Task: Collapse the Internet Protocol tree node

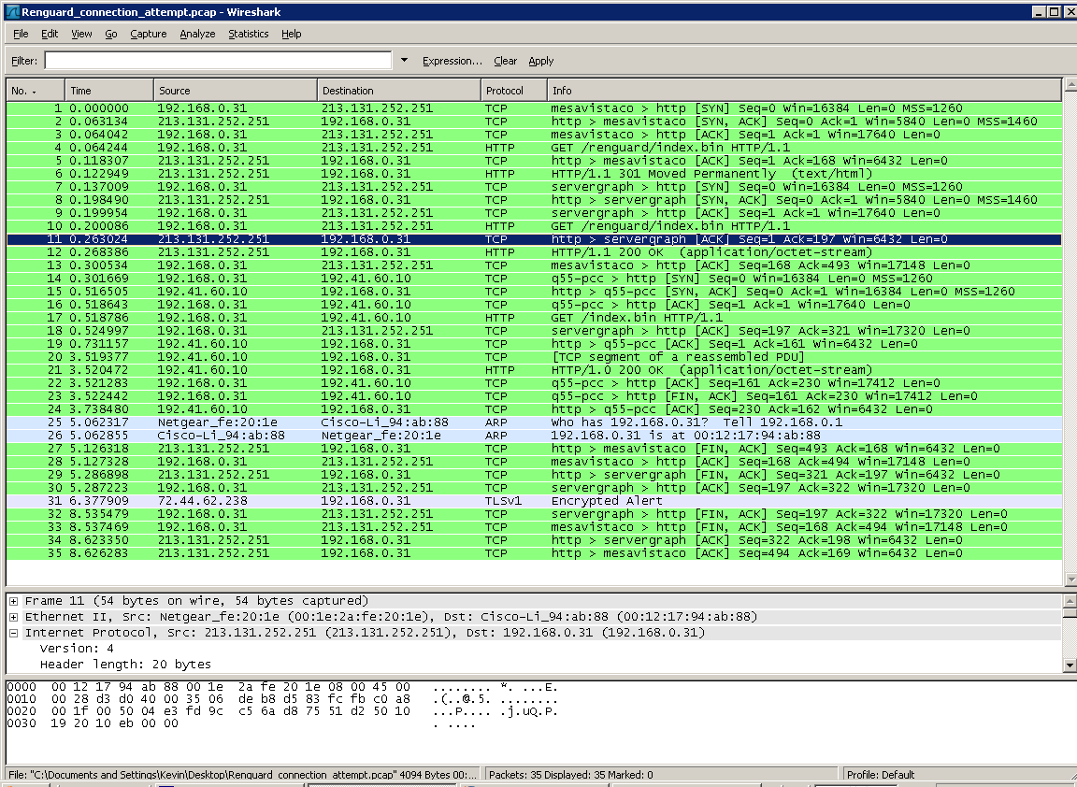Action: coord(14,633)
